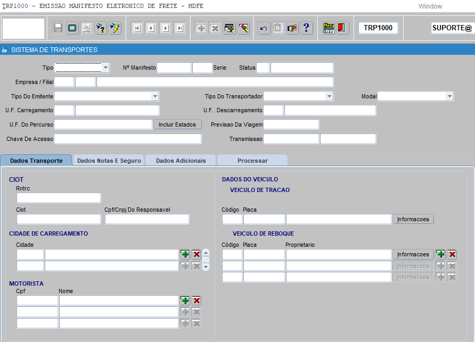Click the printer icon in toolbar

[x=86, y=28]
